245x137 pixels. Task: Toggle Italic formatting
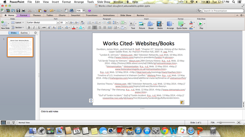[34, 27]
